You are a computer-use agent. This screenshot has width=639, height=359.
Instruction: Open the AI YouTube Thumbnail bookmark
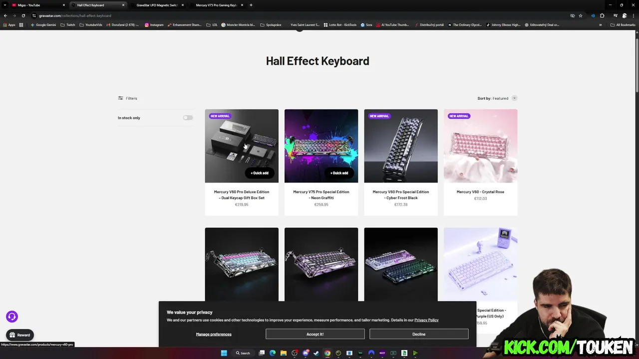pyautogui.click(x=393, y=25)
